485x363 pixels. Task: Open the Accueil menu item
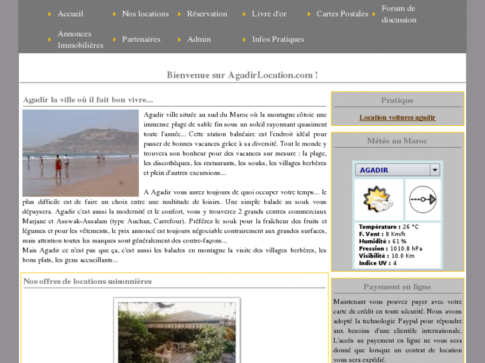70,14
